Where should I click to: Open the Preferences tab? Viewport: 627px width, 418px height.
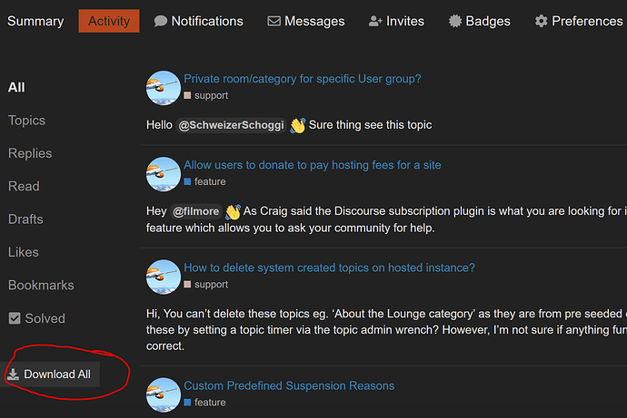pyautogui.click(x=579, y=21)
